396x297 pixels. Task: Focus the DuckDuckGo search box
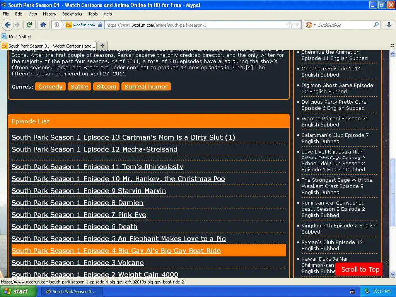tap(345, 25)
